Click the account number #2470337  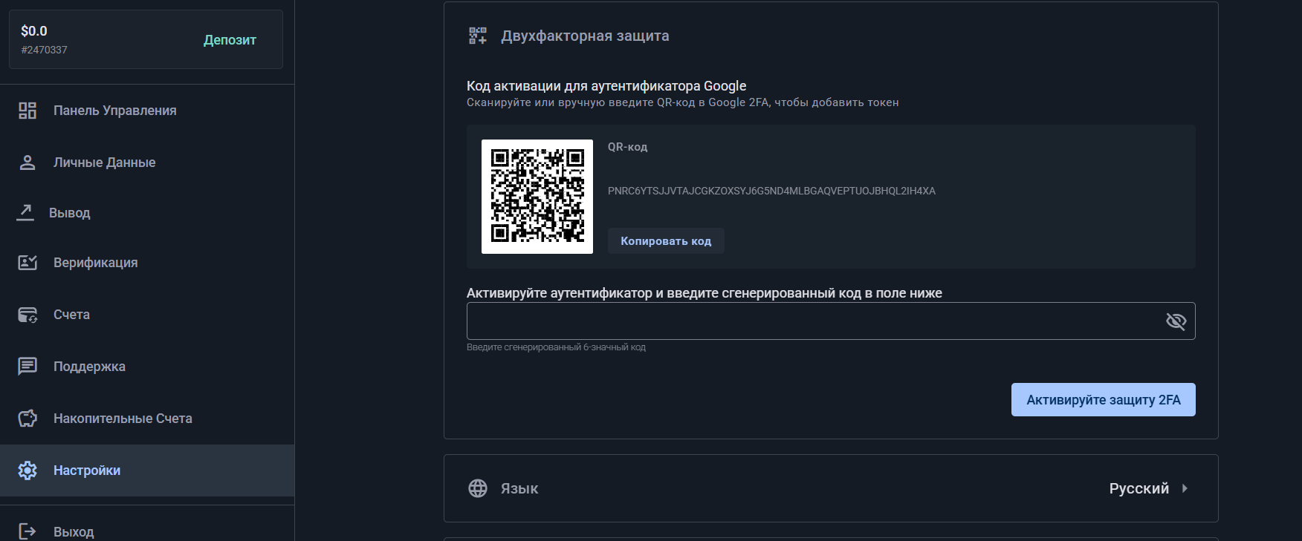45,50
